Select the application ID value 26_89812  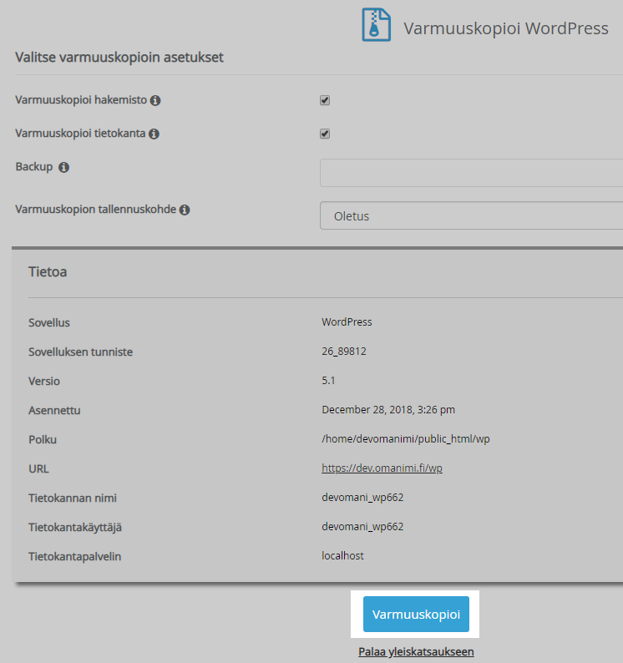point(344,352)
